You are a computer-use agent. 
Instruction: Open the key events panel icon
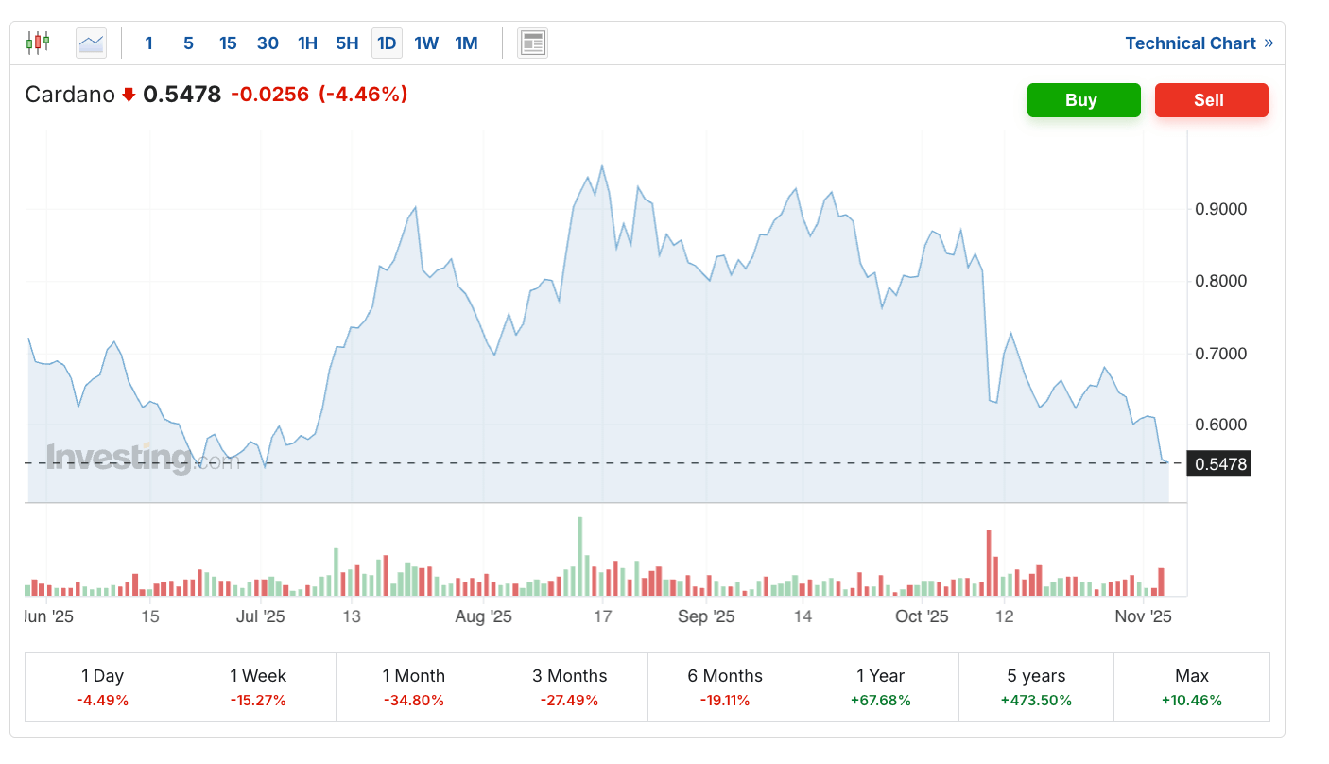pyautogui.click(x=531, y=42)
